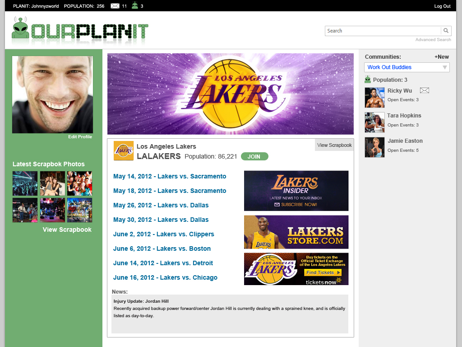Add a new community with +New
462x347 pixels.
[x=442, y=57]
